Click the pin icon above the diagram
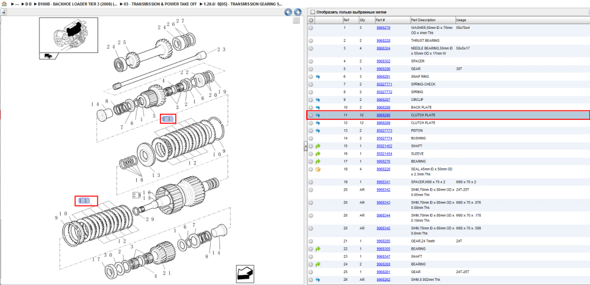Image resolution: width=590 pixels, height=285 pixels. click(4, 12)
